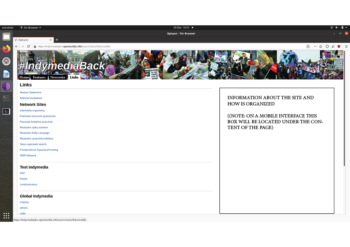This screenshot has width=350, height=247.
Task: Open the red NoScript extension icon
Action: pyautogui.click(x=339, y=46)
